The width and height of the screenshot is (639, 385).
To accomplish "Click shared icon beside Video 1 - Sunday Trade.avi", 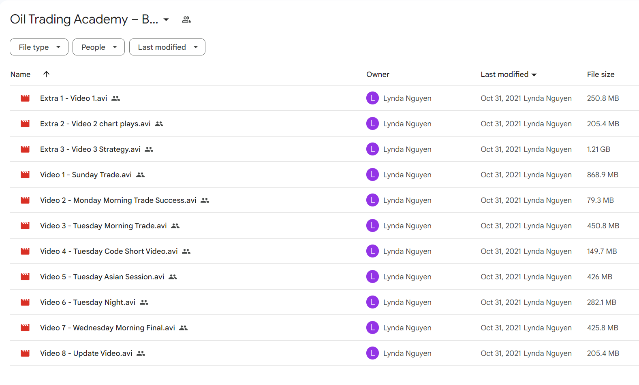I will click(x=141, y=175).
